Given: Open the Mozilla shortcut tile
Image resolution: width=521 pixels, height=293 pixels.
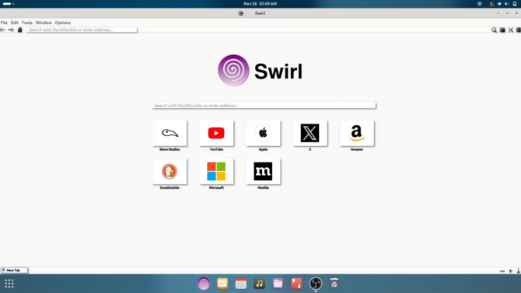Looking at the screenshot, I should tap(263, 172).
